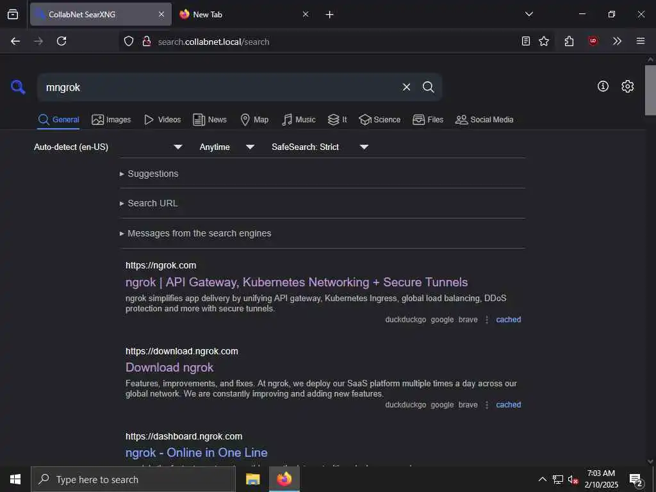Click the Windows taskbar search box

[133, 479]
